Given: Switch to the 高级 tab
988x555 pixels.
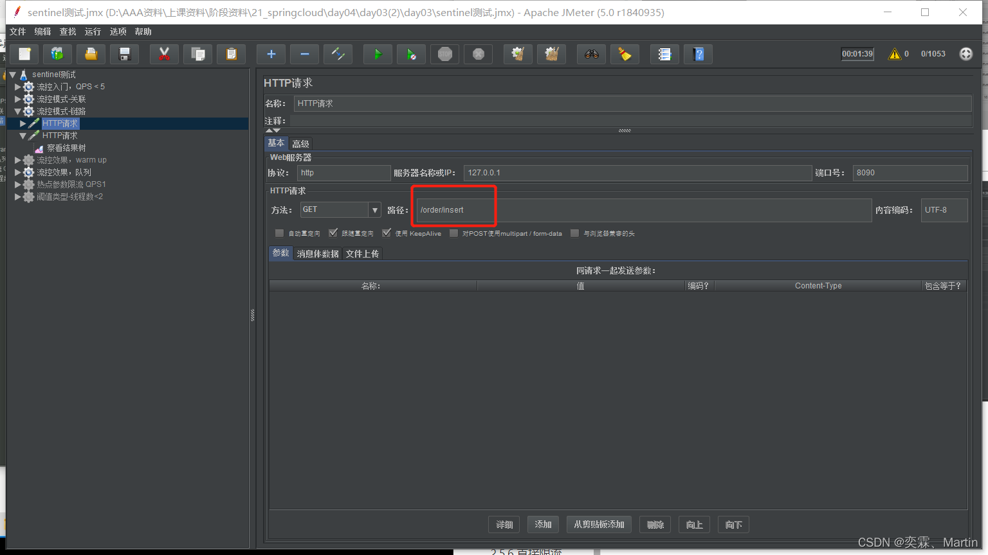Looking at the screenshot, I should (x=300, y=144).
